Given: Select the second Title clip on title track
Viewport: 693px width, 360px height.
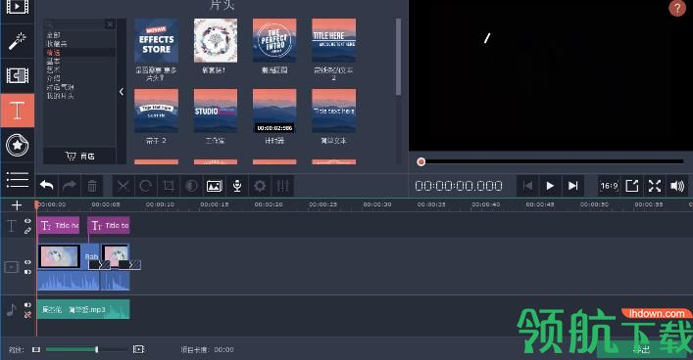Looking at the screenshot, I should pyautogui.click(x=109, y=225).
